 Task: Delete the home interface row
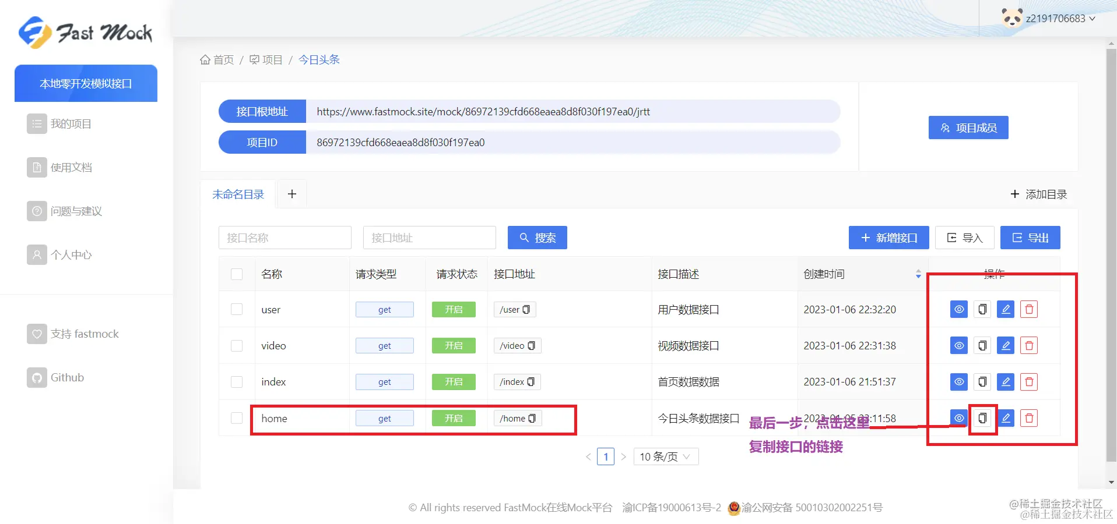pos(1029,418)
